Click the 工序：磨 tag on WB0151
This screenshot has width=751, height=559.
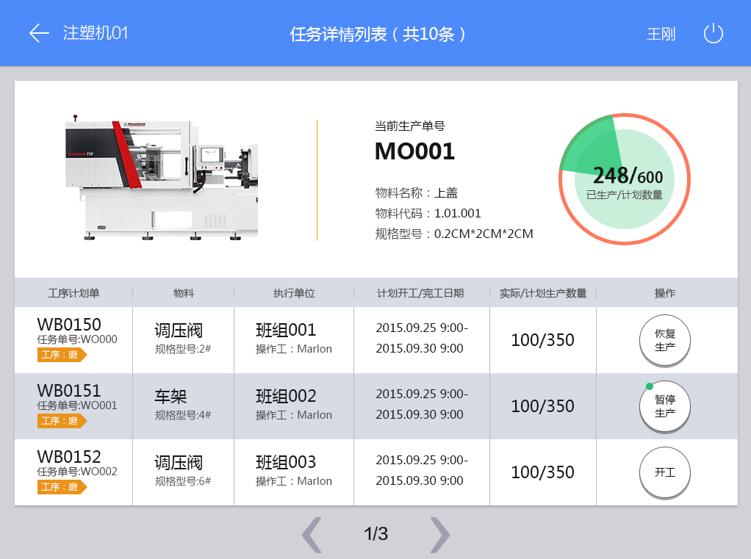coord(61,421)
